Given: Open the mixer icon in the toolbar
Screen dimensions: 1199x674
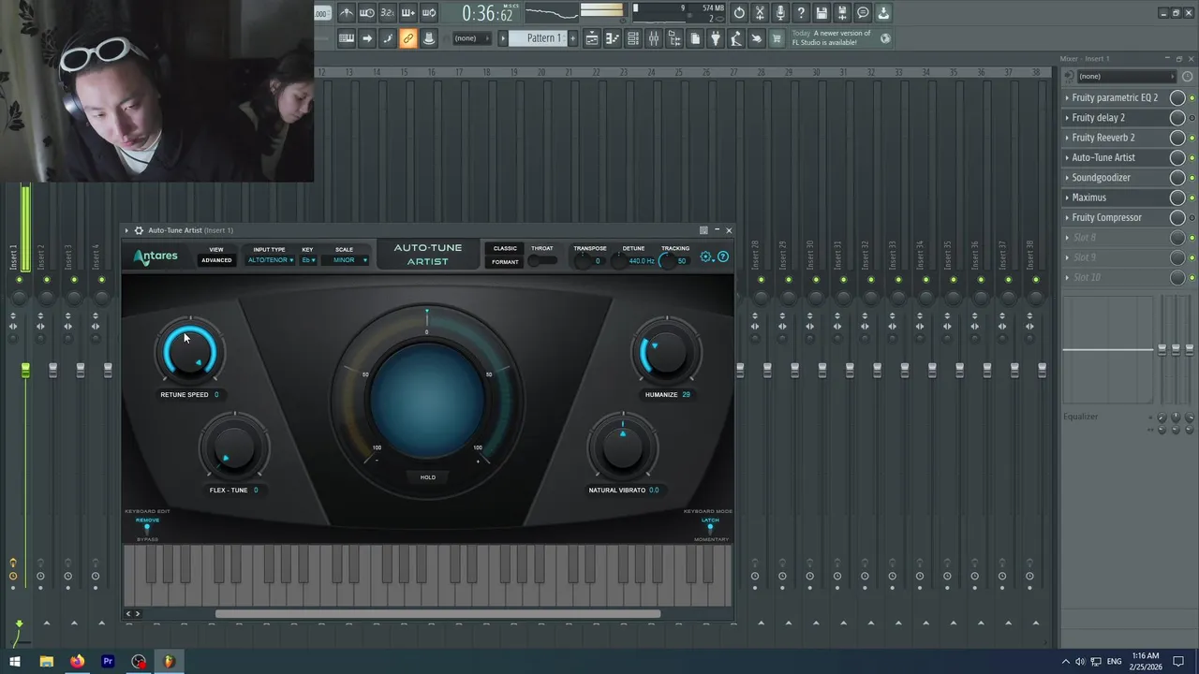Looking at the screenshot, I should click(654, 38).
